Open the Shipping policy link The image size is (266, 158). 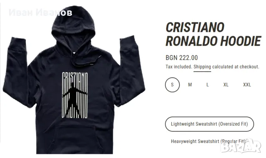(x=202, y=67)
